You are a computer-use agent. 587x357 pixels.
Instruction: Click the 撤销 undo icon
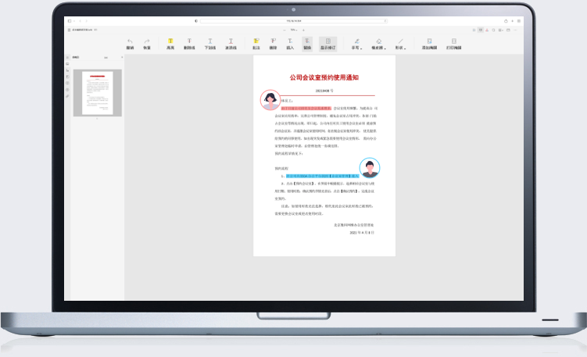(x=130, y=41)
